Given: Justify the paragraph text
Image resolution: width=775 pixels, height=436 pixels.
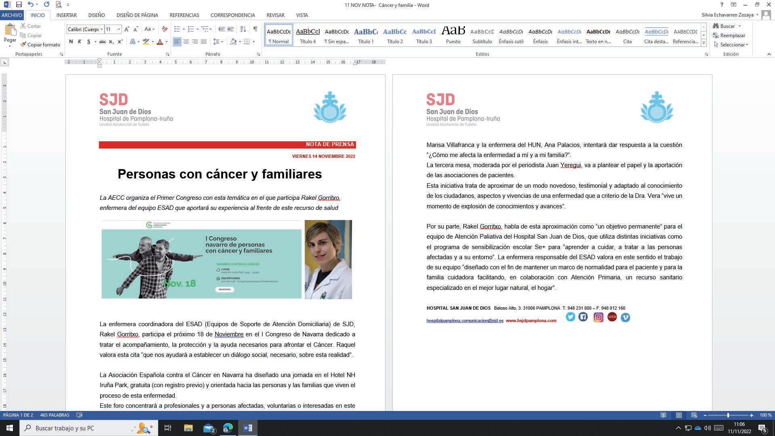Looking at the screenshot, I should [x=204, y=42].
